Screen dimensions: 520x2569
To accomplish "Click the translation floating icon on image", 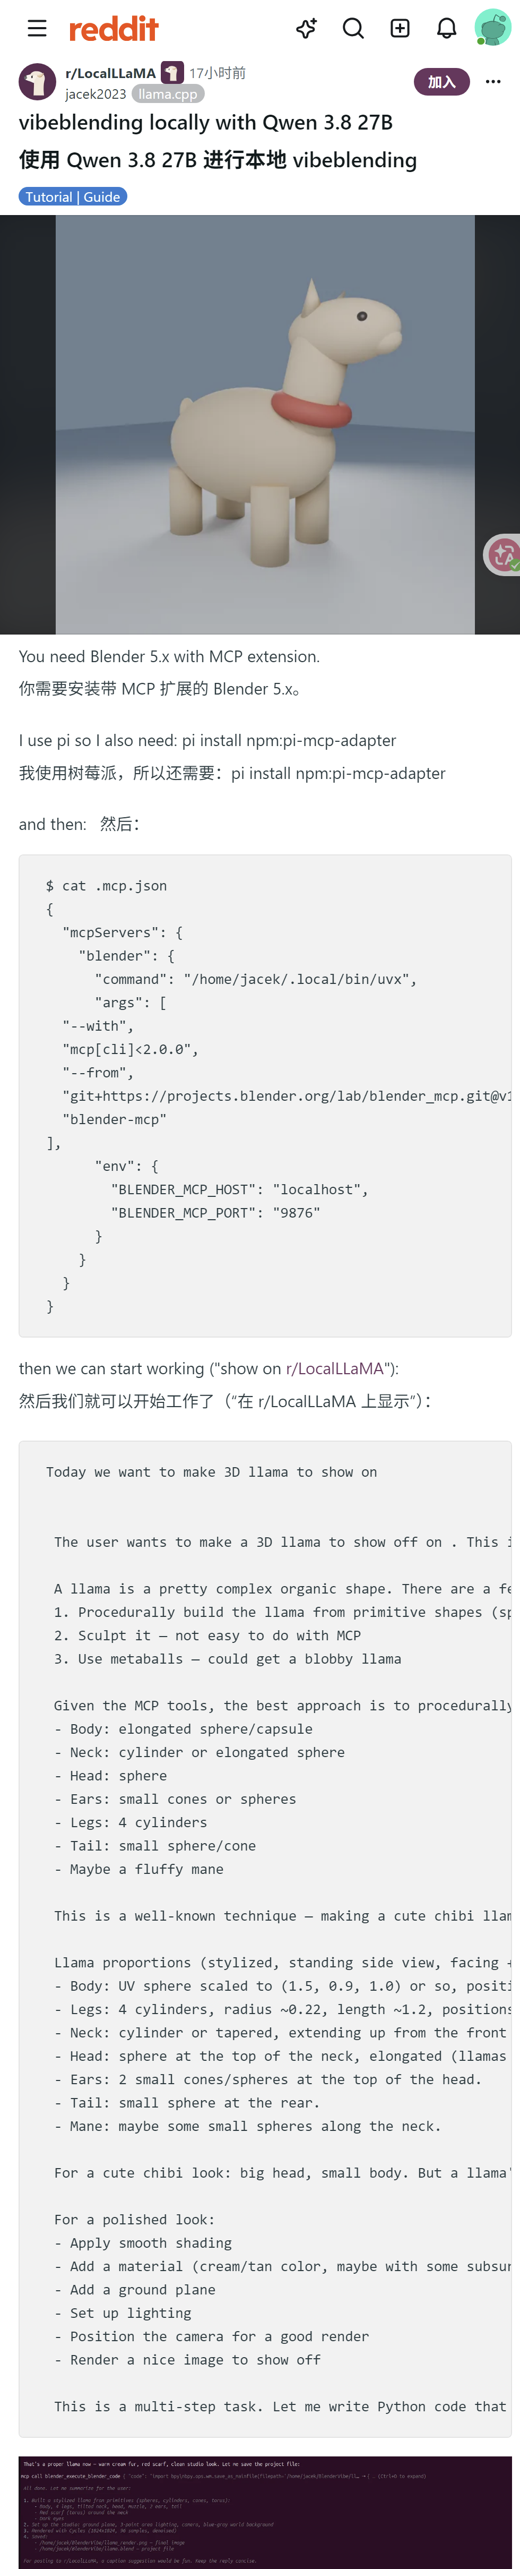I will coord(503,553).
